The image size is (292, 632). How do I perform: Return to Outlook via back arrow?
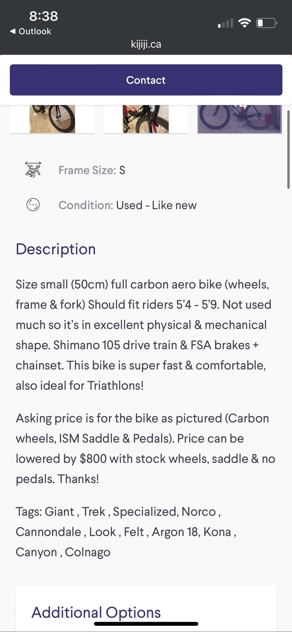[31, 31]
